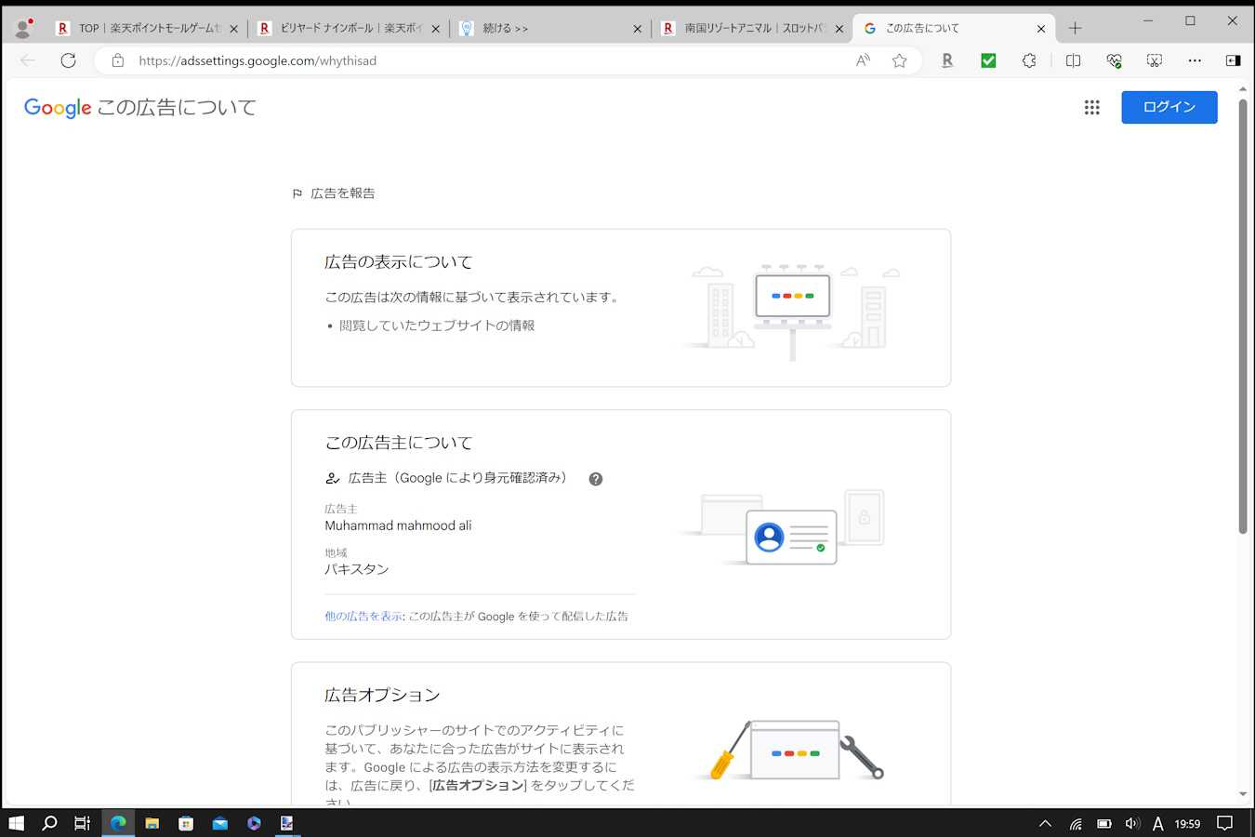Open browser settings and more menu
Viewport: 1255px width, 837px height.
click(x=1195, y=60)
